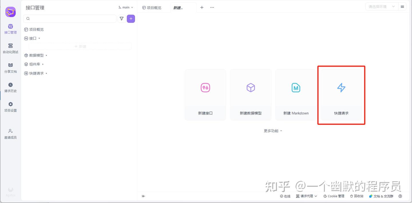Click the 在线 status indicator
The image size is (412, 203).
(x=285, y=196)
